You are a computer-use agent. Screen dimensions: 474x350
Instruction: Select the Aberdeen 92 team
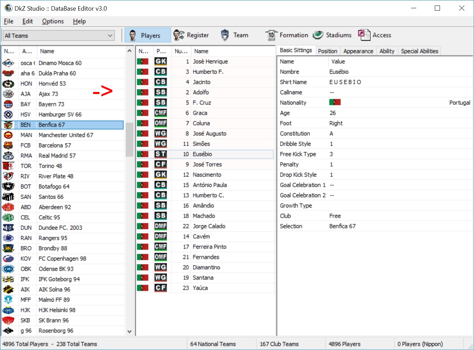[x=63, y=207]
